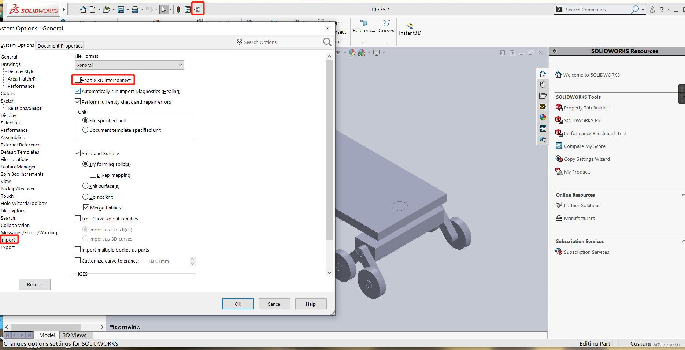
Task: Click the Options gear icon in toolbar
Action: [x=197, y=10]
